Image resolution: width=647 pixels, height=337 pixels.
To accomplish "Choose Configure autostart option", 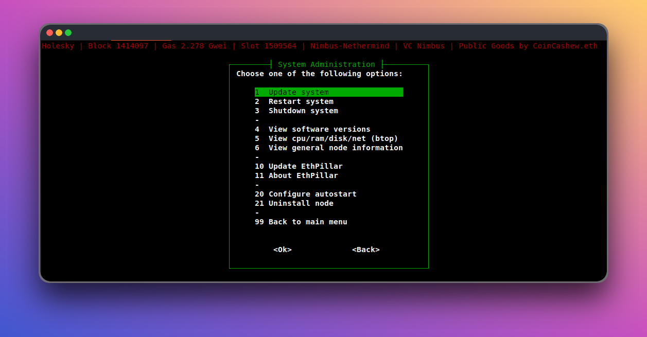I will [312, 194].
